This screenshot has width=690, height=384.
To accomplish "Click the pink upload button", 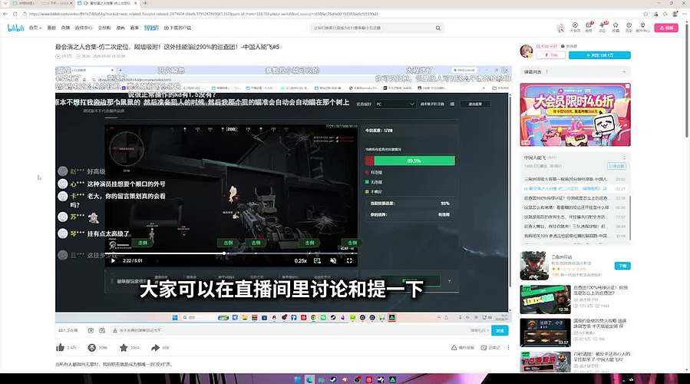I will click(665, 28).
